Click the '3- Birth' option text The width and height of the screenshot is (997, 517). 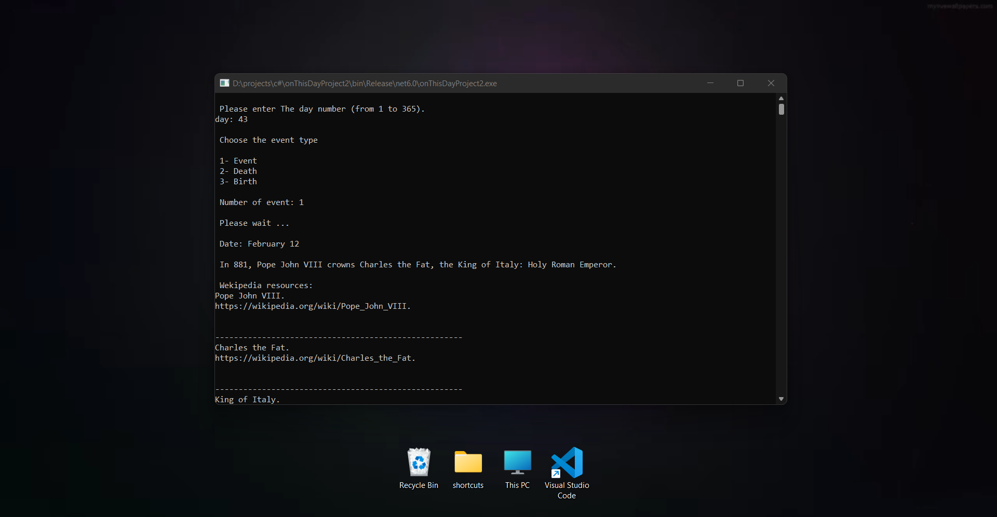(238, 182)
